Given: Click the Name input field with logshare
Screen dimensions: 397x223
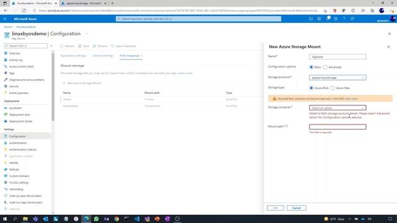Looking at the screenshot, I should tap(337, 56).
